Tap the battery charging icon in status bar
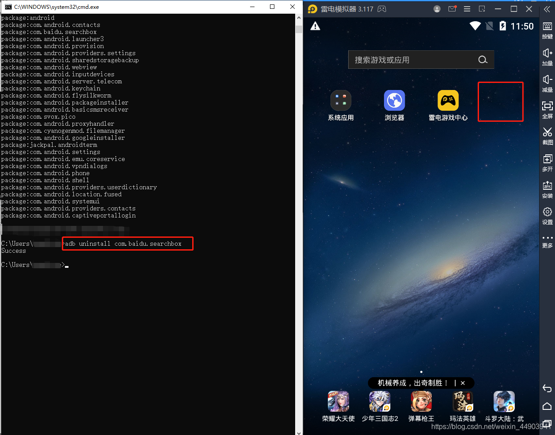 click(x=502, y=26)
